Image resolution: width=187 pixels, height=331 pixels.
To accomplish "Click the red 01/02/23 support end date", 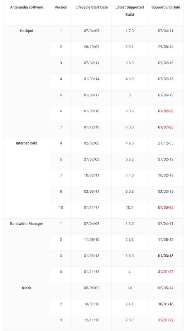I will click(x=165, y=111).
